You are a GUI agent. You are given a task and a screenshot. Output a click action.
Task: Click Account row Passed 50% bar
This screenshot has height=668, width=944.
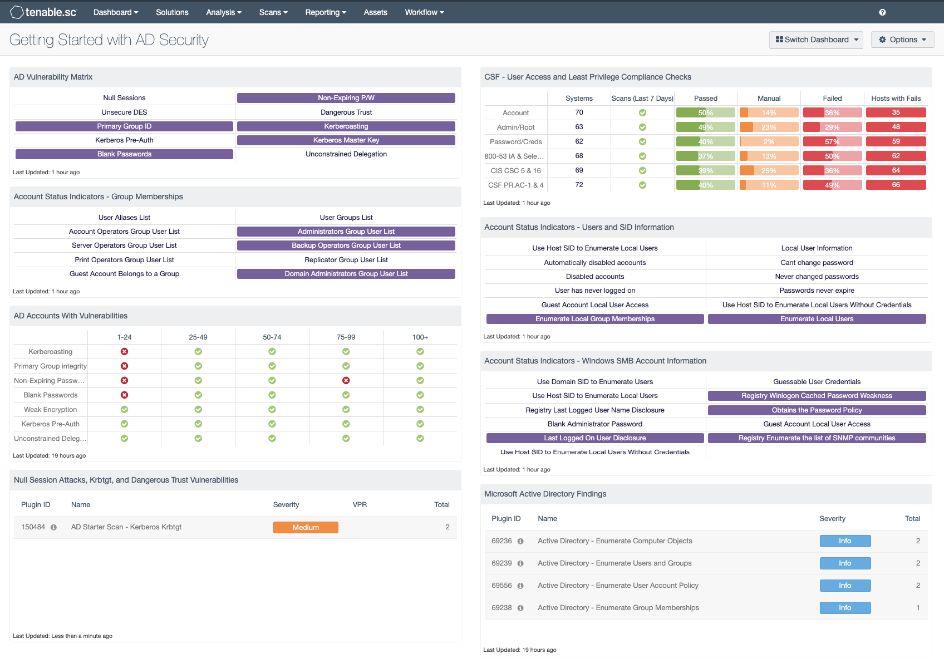click(706, 112)
